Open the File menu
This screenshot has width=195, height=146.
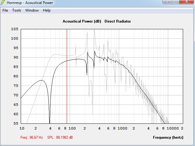5,10
